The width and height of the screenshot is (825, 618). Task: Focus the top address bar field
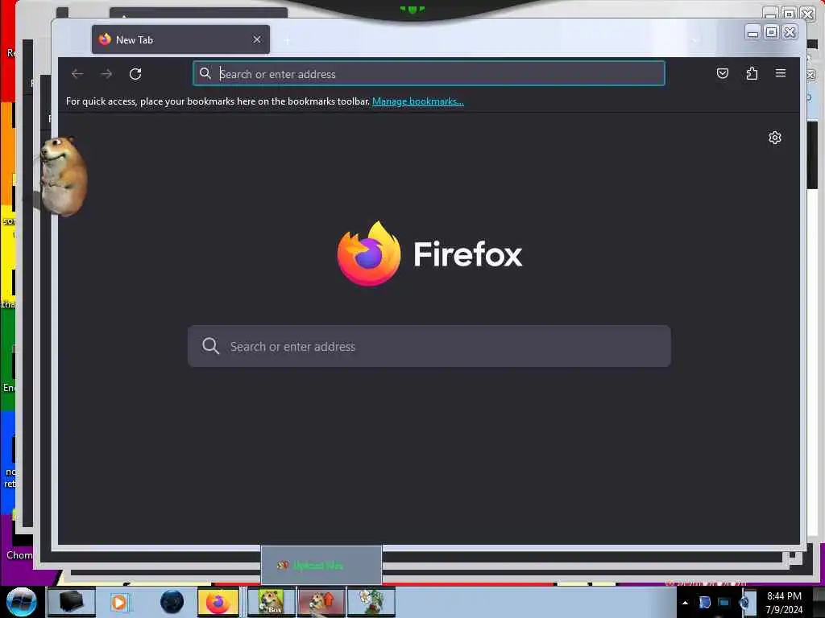pos(429,73)
